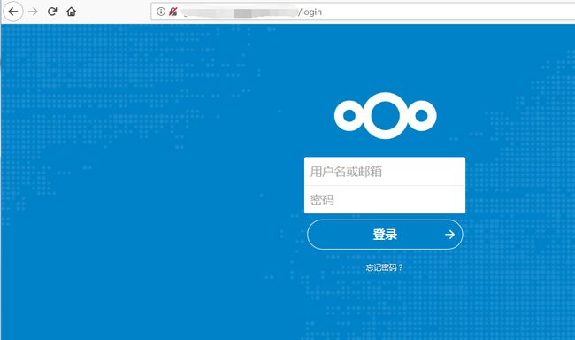Viewport: 575px width, 340px height.
Task: Click the 登录 login button
Action: 385,235
